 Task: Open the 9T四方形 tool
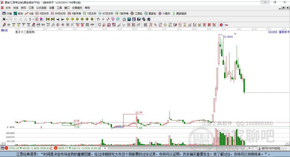click(x=106, y=14)
